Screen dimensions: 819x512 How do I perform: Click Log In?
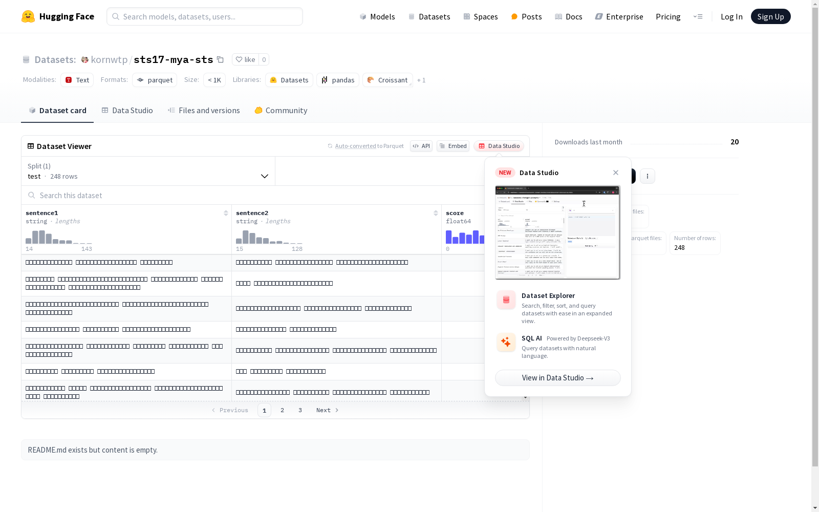pyautogui.click(x=731, y=16)
